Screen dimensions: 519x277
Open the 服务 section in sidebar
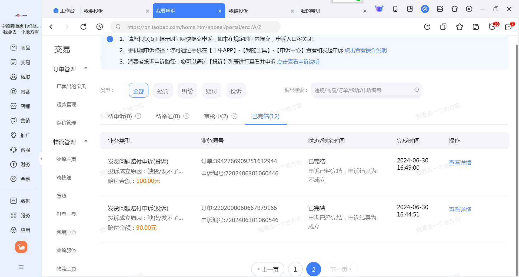(21, 216)
